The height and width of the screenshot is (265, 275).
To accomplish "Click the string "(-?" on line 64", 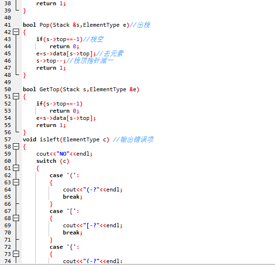I will [91, 190].
